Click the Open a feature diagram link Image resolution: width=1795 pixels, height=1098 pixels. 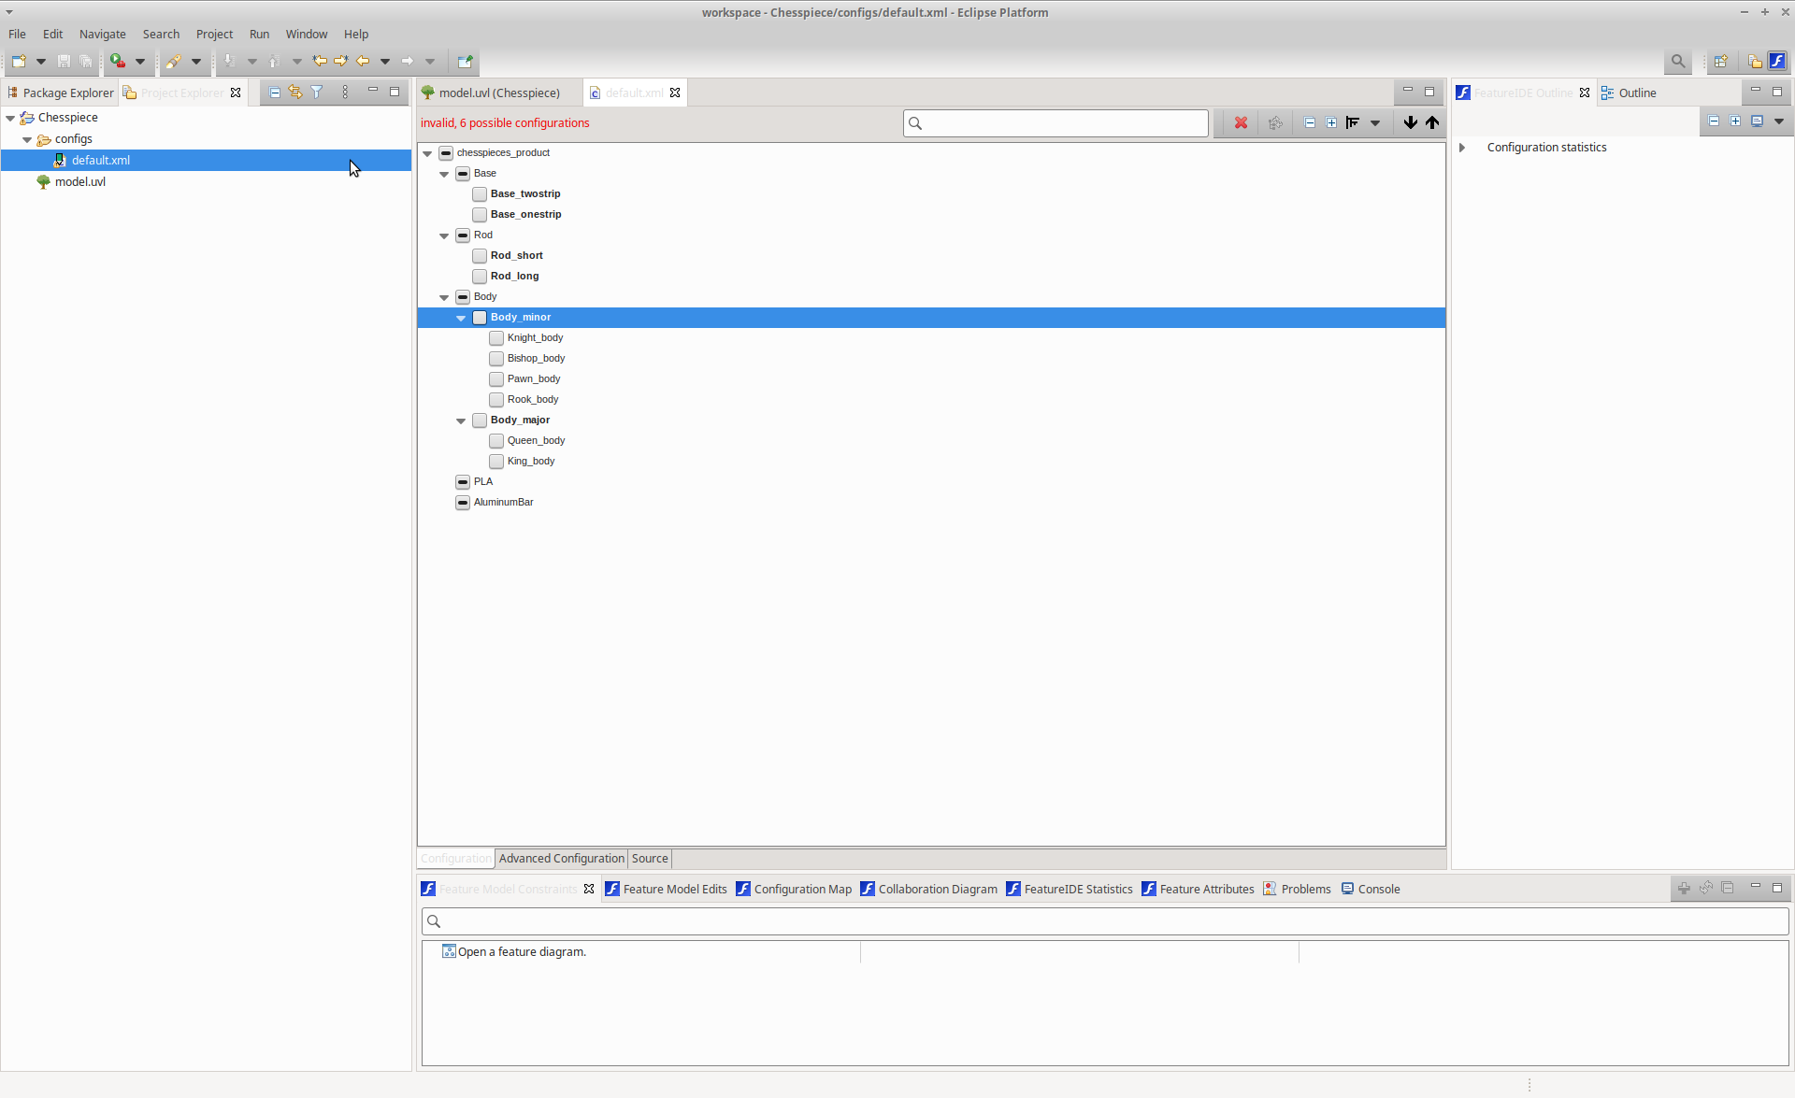coord(521,951)
